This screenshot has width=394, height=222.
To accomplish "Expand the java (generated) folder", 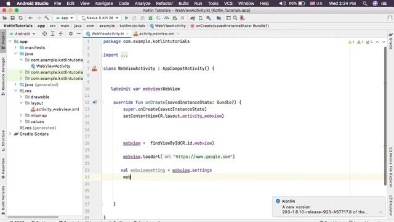I will pos(15,84).
